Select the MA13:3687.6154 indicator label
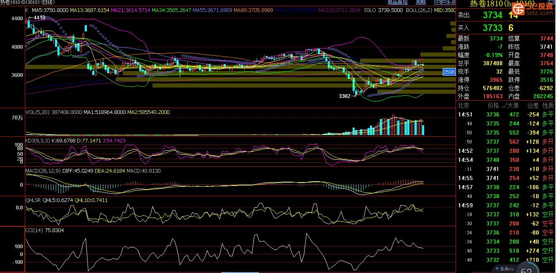The image size is (556, 273). pos(90,10)
